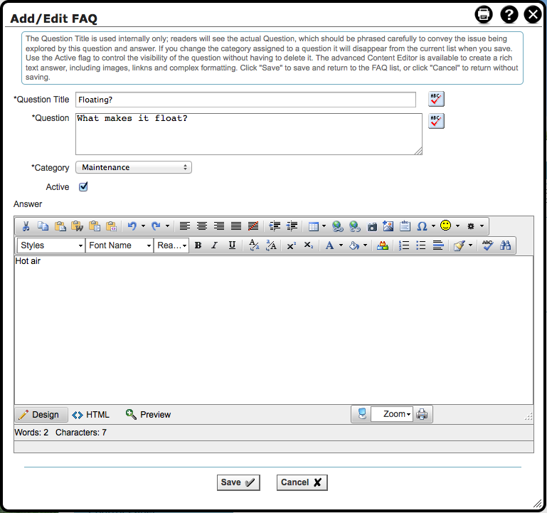Viewport: 547px width, 513px height.
Task: Open the camera media icon
Action: pos(372,227)
